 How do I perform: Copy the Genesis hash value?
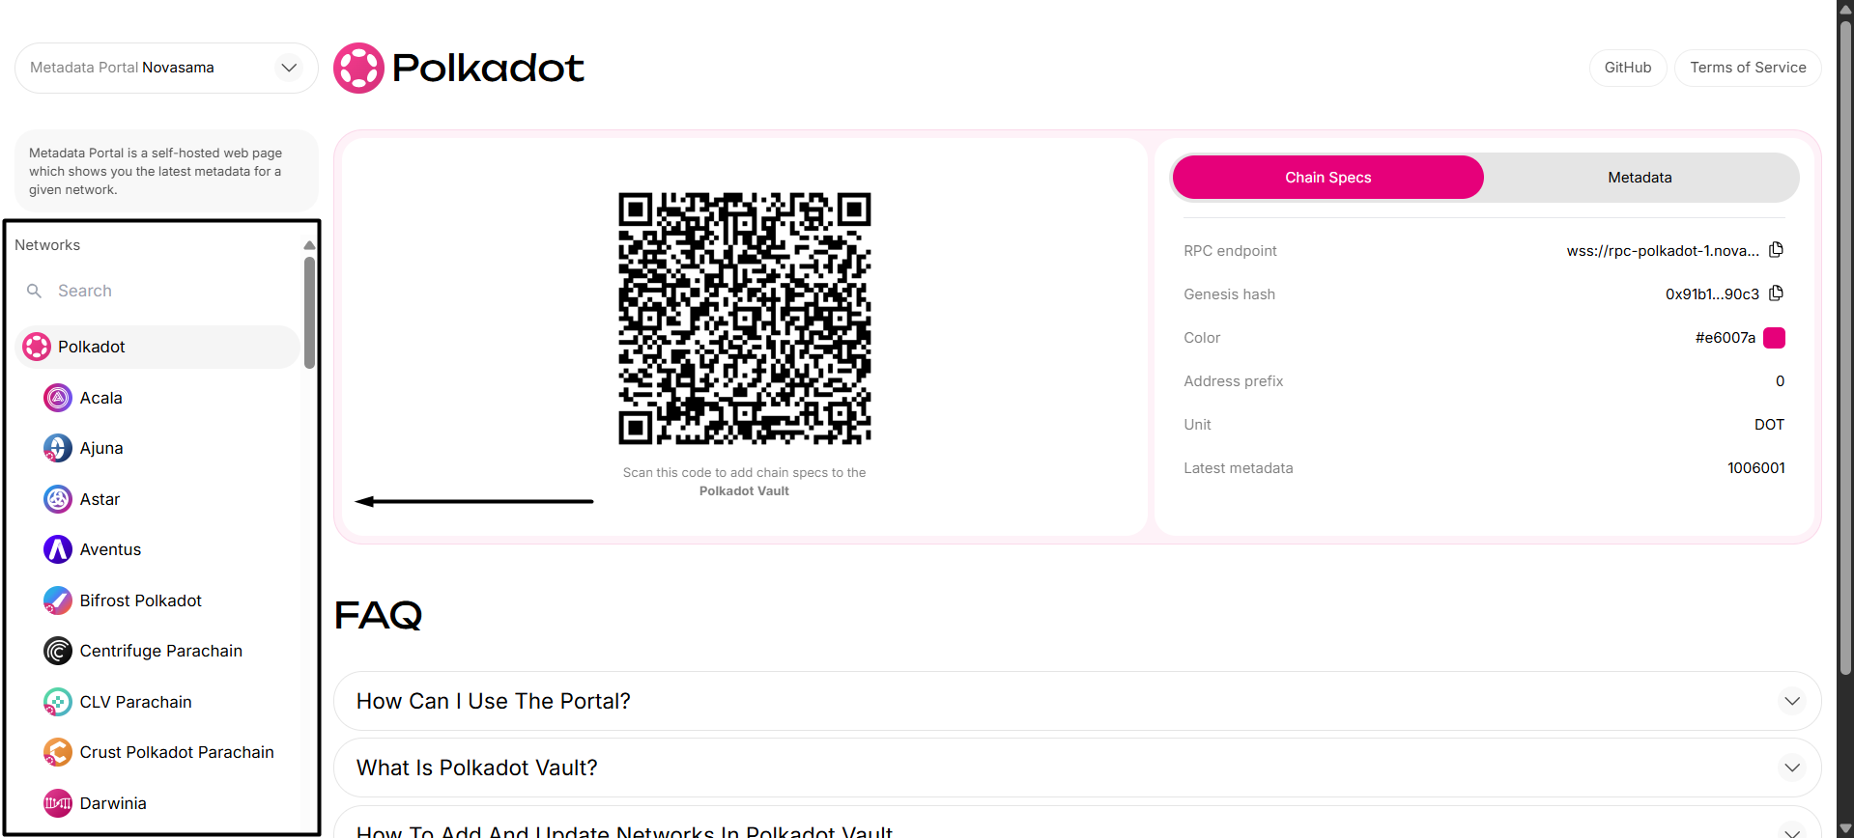1776,293
